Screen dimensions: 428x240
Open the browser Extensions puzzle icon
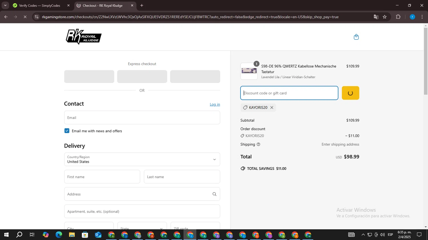click(x=398, y=17)
